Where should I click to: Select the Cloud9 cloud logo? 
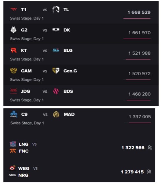(x=14, y=114)
